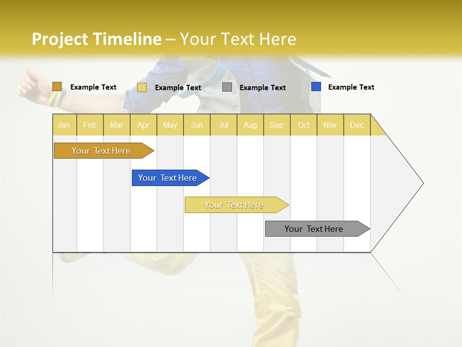This screenshot has width=462, height=347.
Task: Select the gold 'Your Text Here' arrow
Action: (101, 150)
